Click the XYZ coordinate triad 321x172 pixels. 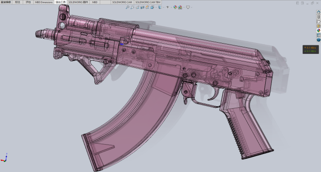(4, 158)
